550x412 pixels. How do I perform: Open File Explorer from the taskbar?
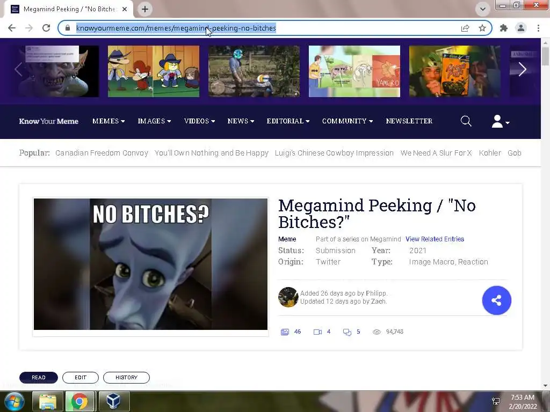[x=47, y=401]
